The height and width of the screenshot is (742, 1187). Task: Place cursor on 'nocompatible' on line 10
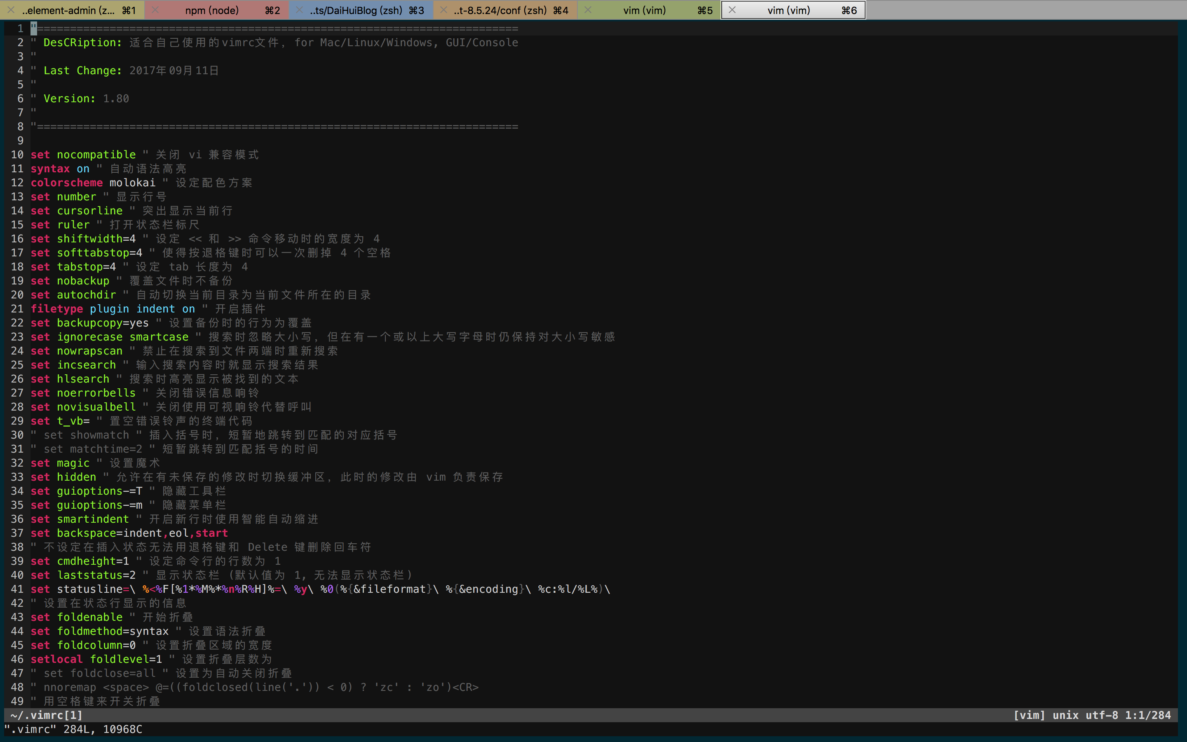coord(96,155)
